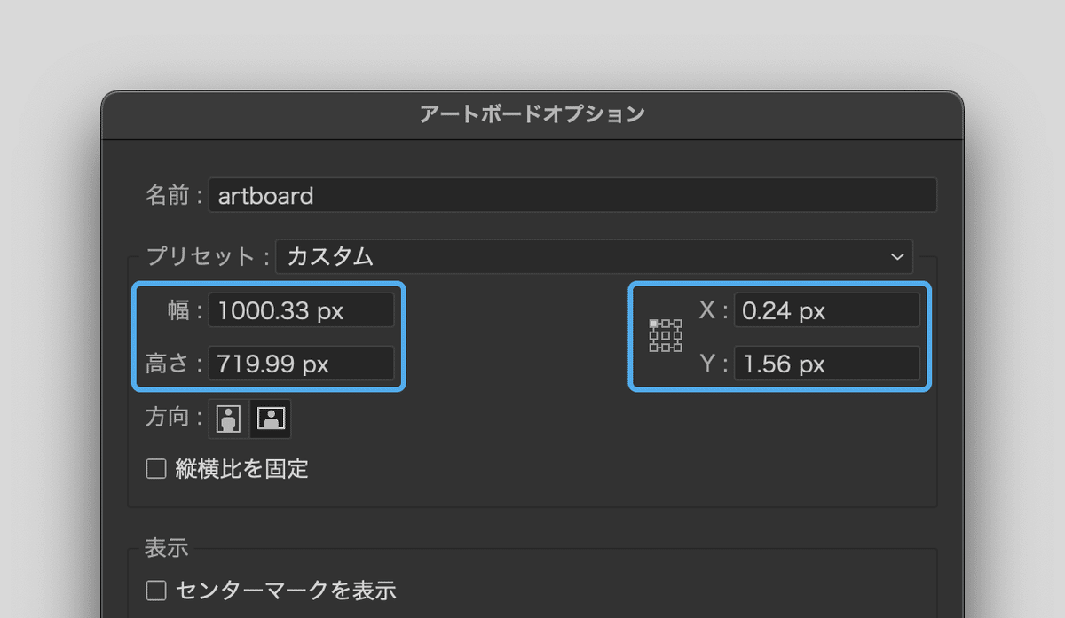Set reference point to center square

tap(666, 336)
